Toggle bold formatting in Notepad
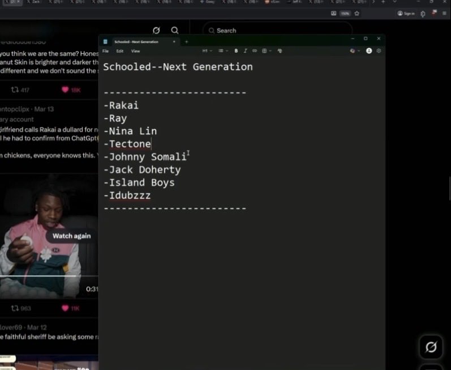Screen dimensions: 451x370 click(236, 50)
